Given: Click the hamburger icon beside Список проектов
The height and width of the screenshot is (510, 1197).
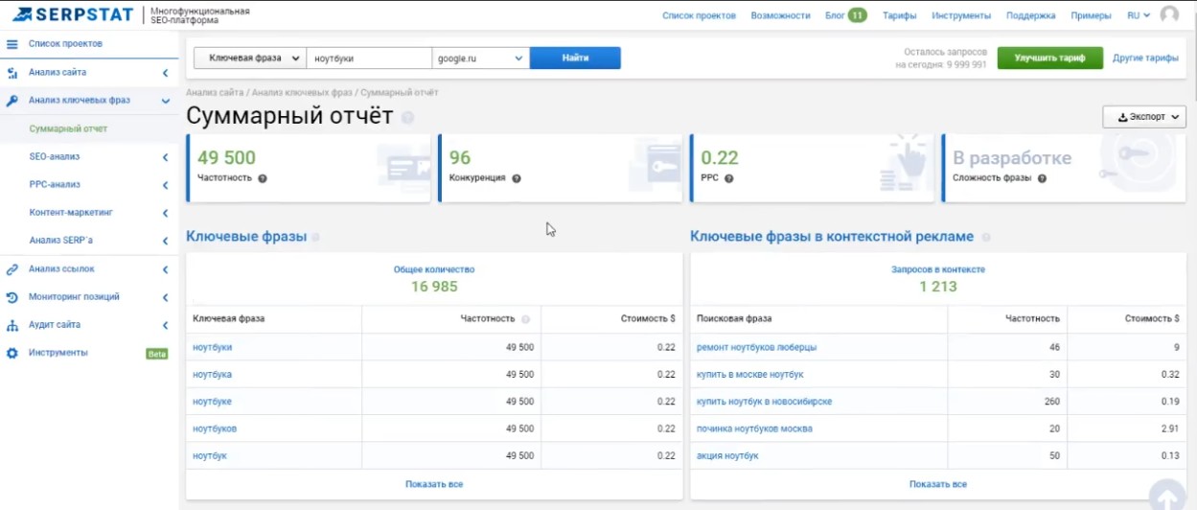Looking at the screenshot, I should pyautogui.click(x=12, y=44).
